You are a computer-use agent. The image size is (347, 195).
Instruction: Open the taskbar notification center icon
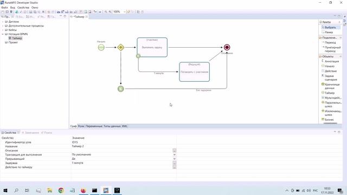coord(340,190)
